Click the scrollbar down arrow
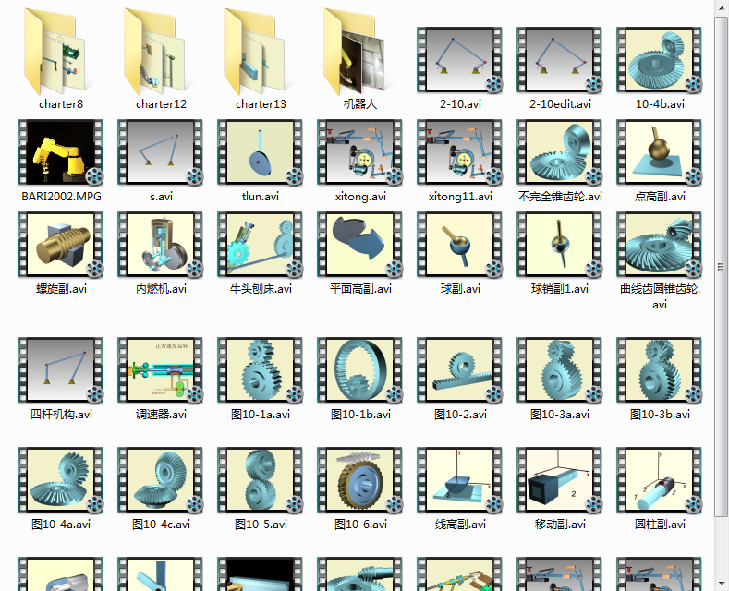The image size is (729, 591). coord(721,583)
